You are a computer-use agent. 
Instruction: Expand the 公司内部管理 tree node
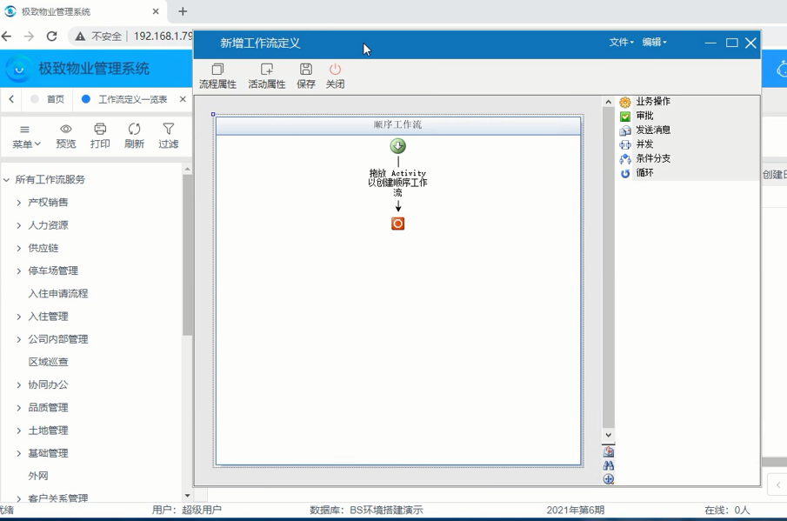[18, 339]
